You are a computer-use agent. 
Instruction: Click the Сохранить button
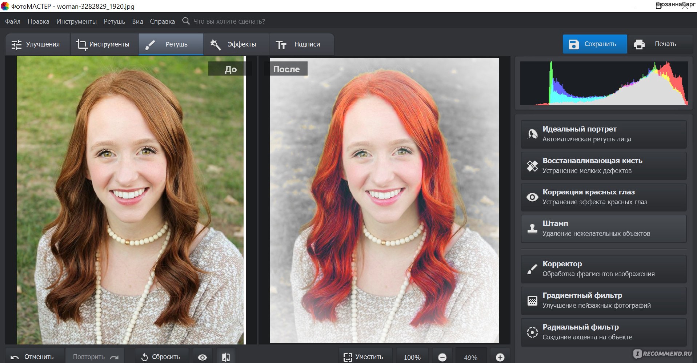click(x=595, y=44)
